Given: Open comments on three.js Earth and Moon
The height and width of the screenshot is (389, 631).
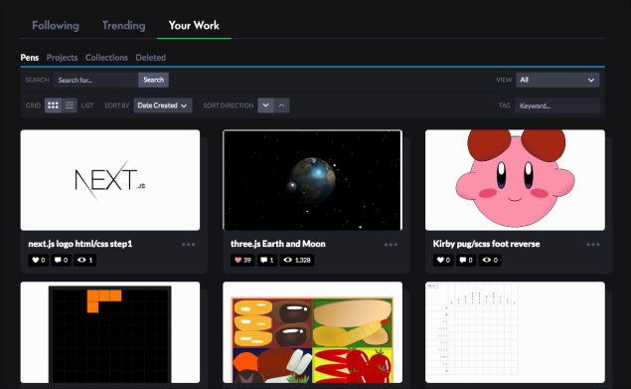Looking at the screenshot, I should 266,260.
